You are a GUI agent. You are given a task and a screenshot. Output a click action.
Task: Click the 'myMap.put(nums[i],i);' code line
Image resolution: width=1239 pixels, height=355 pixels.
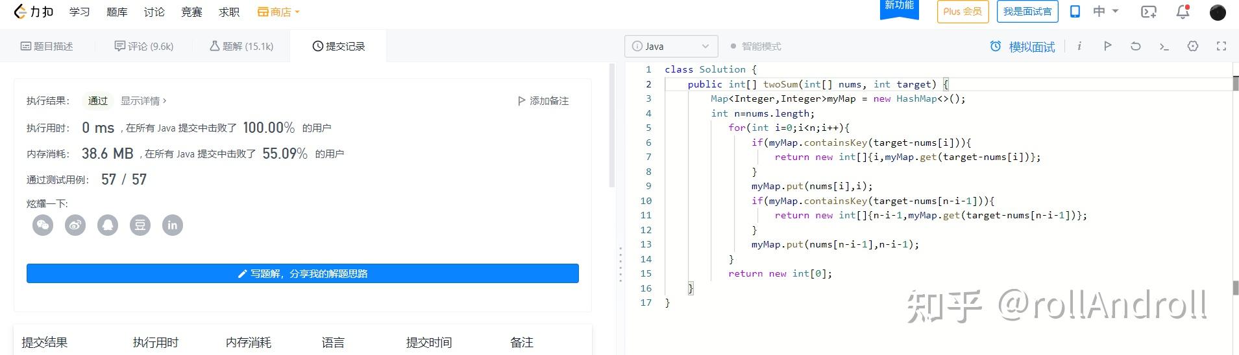click(812, 186)
